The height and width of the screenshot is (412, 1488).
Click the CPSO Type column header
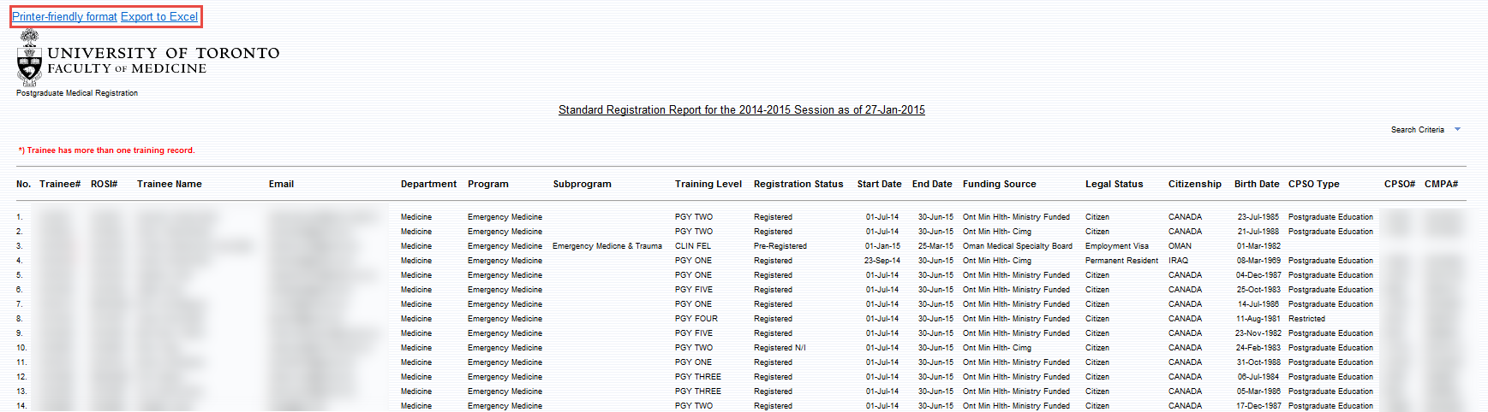tap(1313, 184)
